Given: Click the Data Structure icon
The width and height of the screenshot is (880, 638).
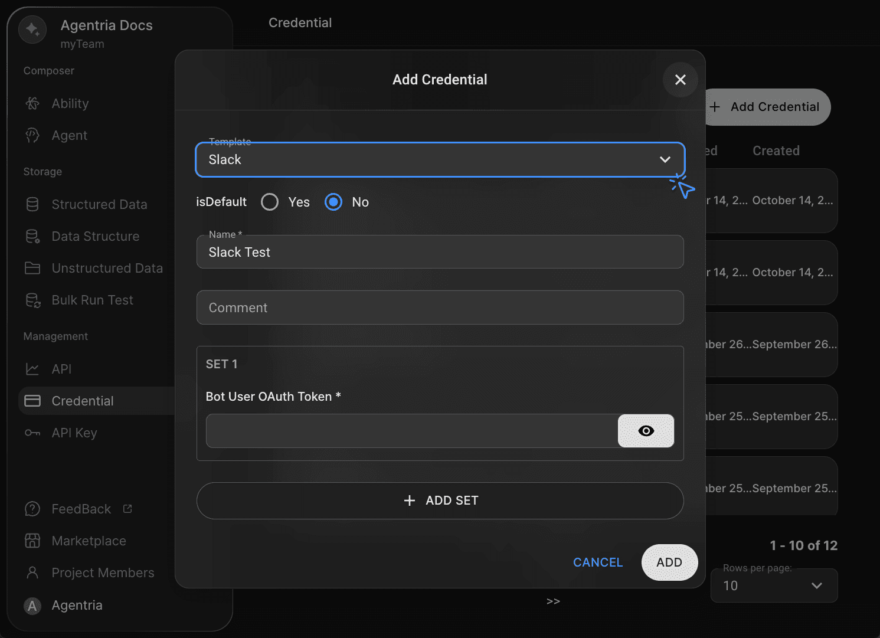Looking at the screenshot, I should pyautogui.click(x=32, y=236).
